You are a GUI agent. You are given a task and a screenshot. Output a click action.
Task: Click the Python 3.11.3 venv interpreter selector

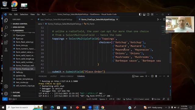pos(141,99)
